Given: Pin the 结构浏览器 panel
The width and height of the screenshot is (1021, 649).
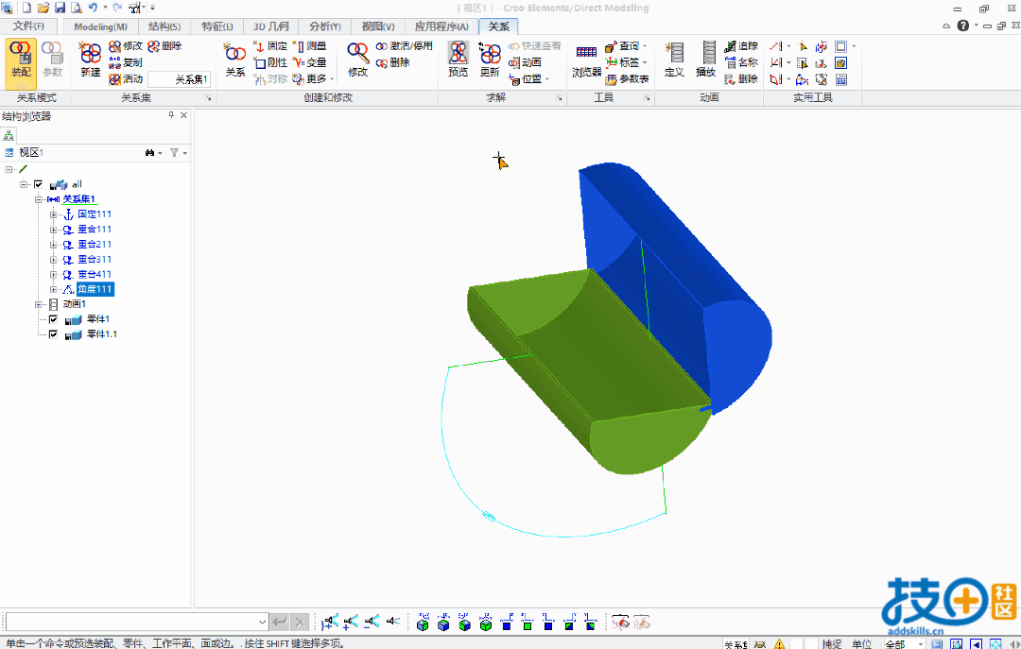Looking at the screenshot, I should (x=171, y=115).
